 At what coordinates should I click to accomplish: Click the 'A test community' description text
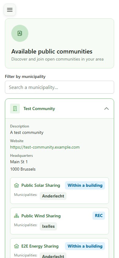click(x=27, y=132)
